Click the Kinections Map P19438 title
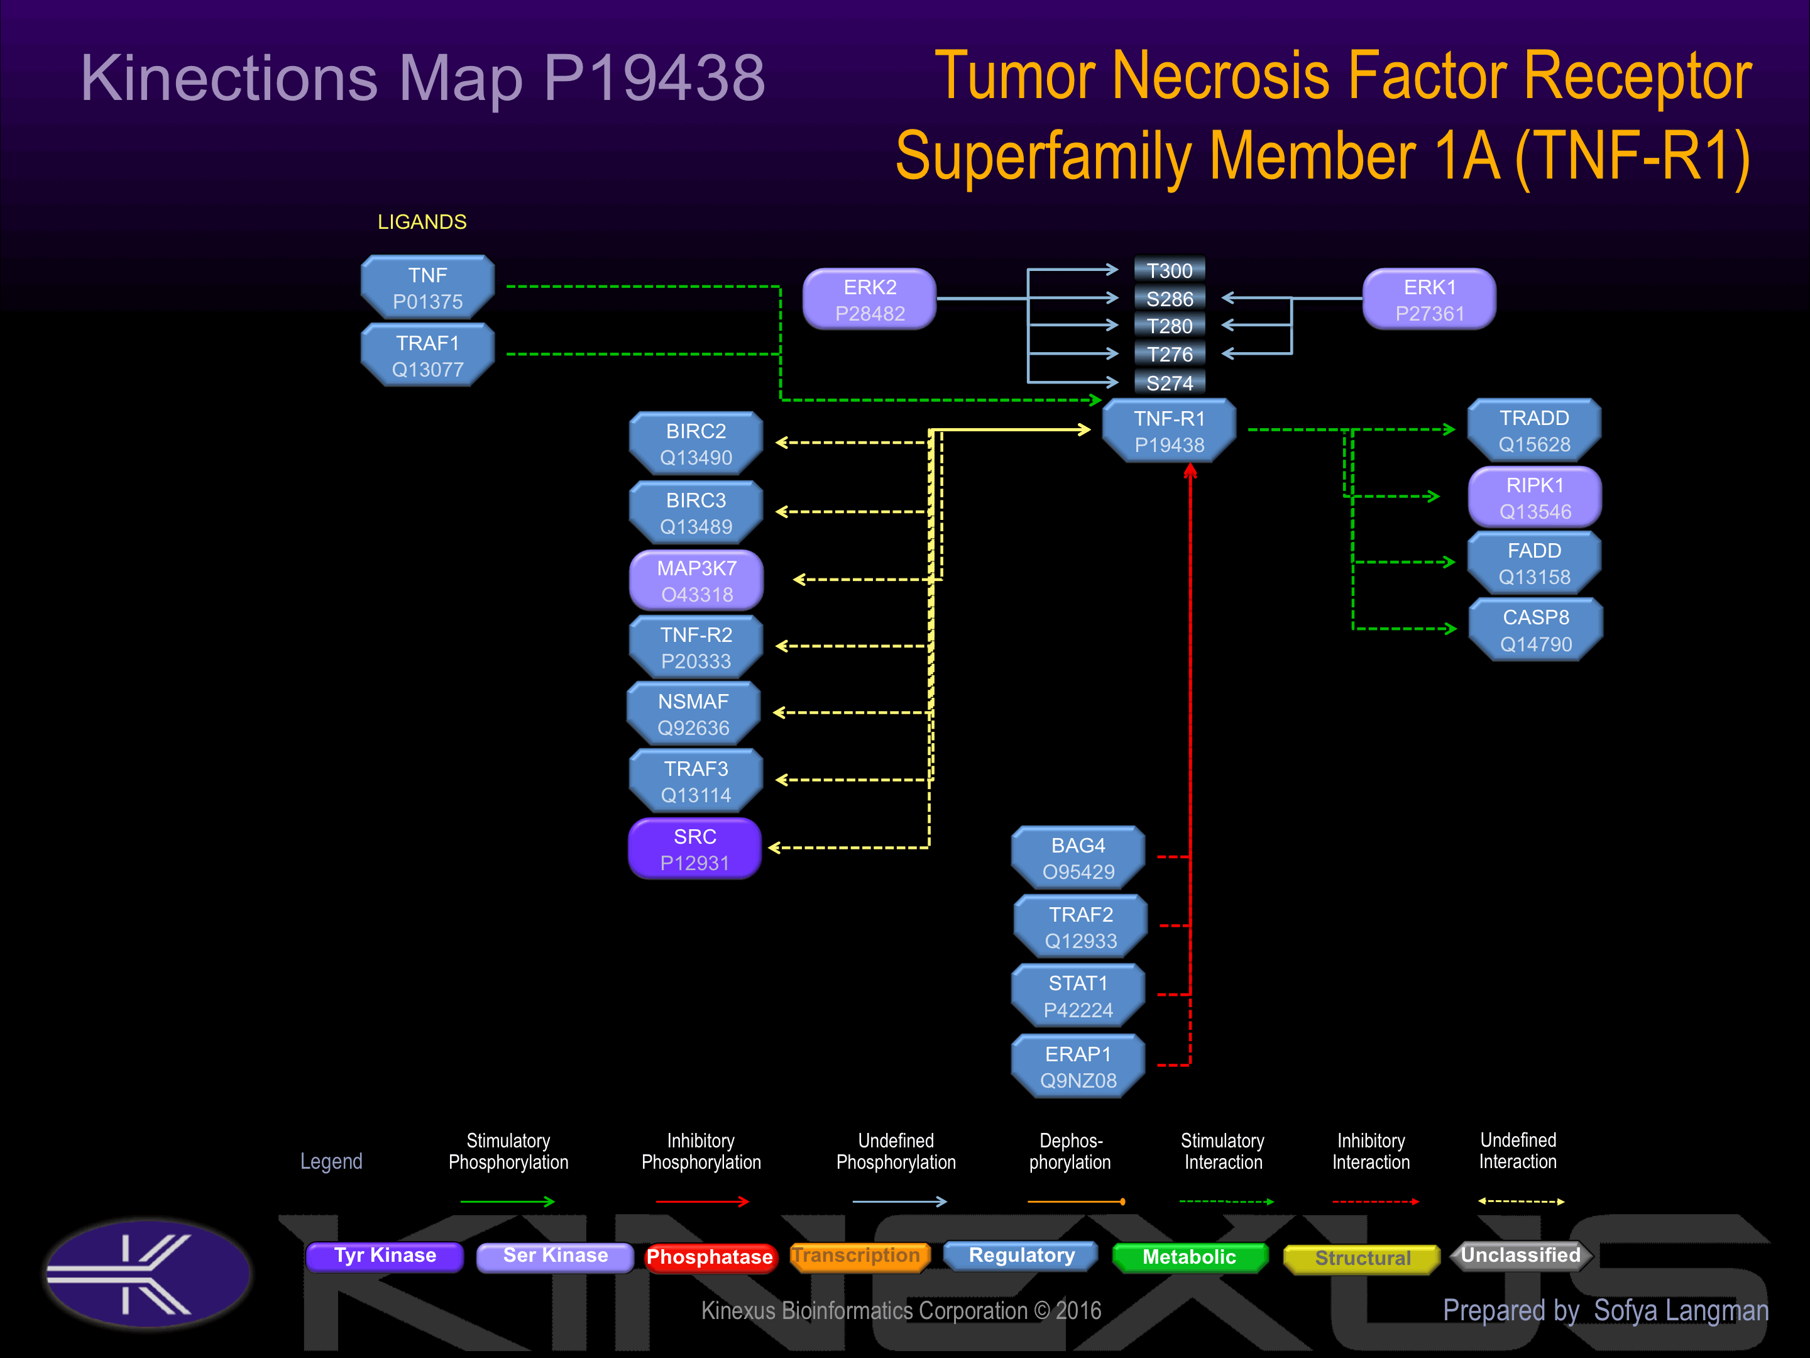The image size is (1810, 1358). point(422,79)
